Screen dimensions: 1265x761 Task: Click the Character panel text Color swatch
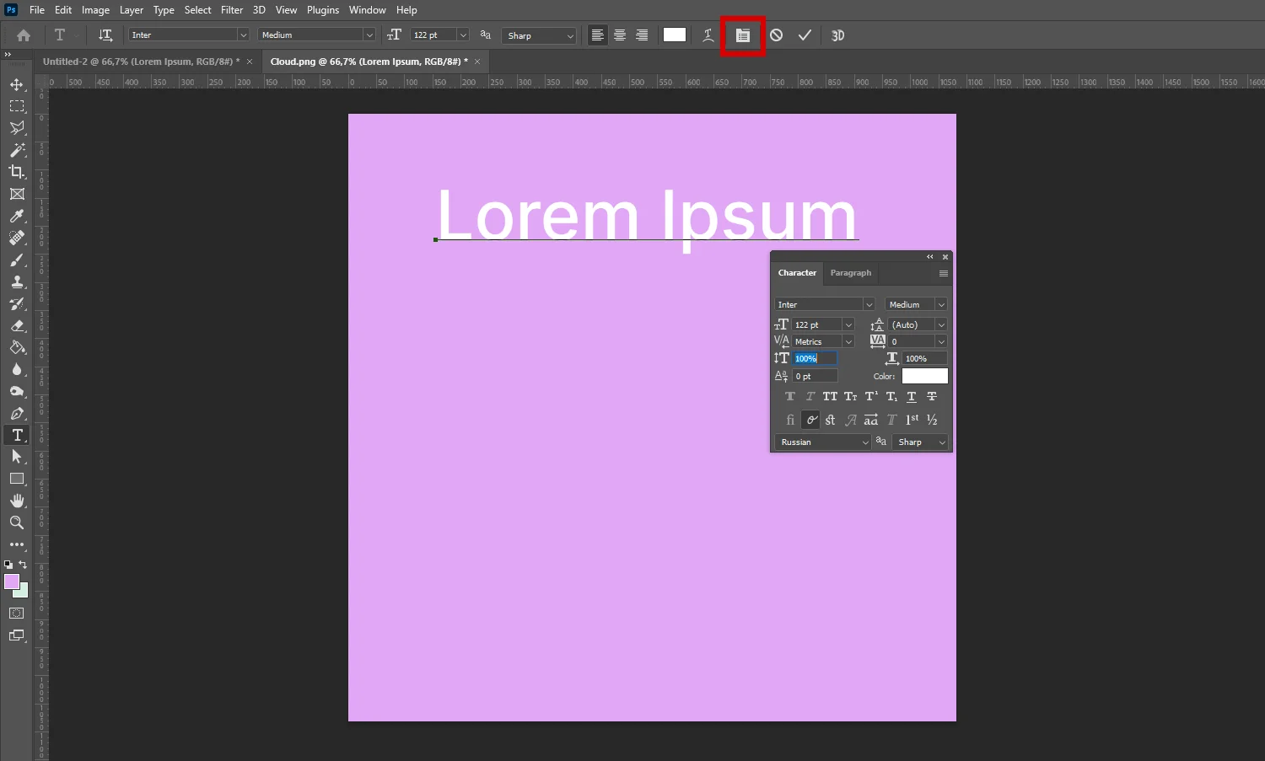pos(924,377)
